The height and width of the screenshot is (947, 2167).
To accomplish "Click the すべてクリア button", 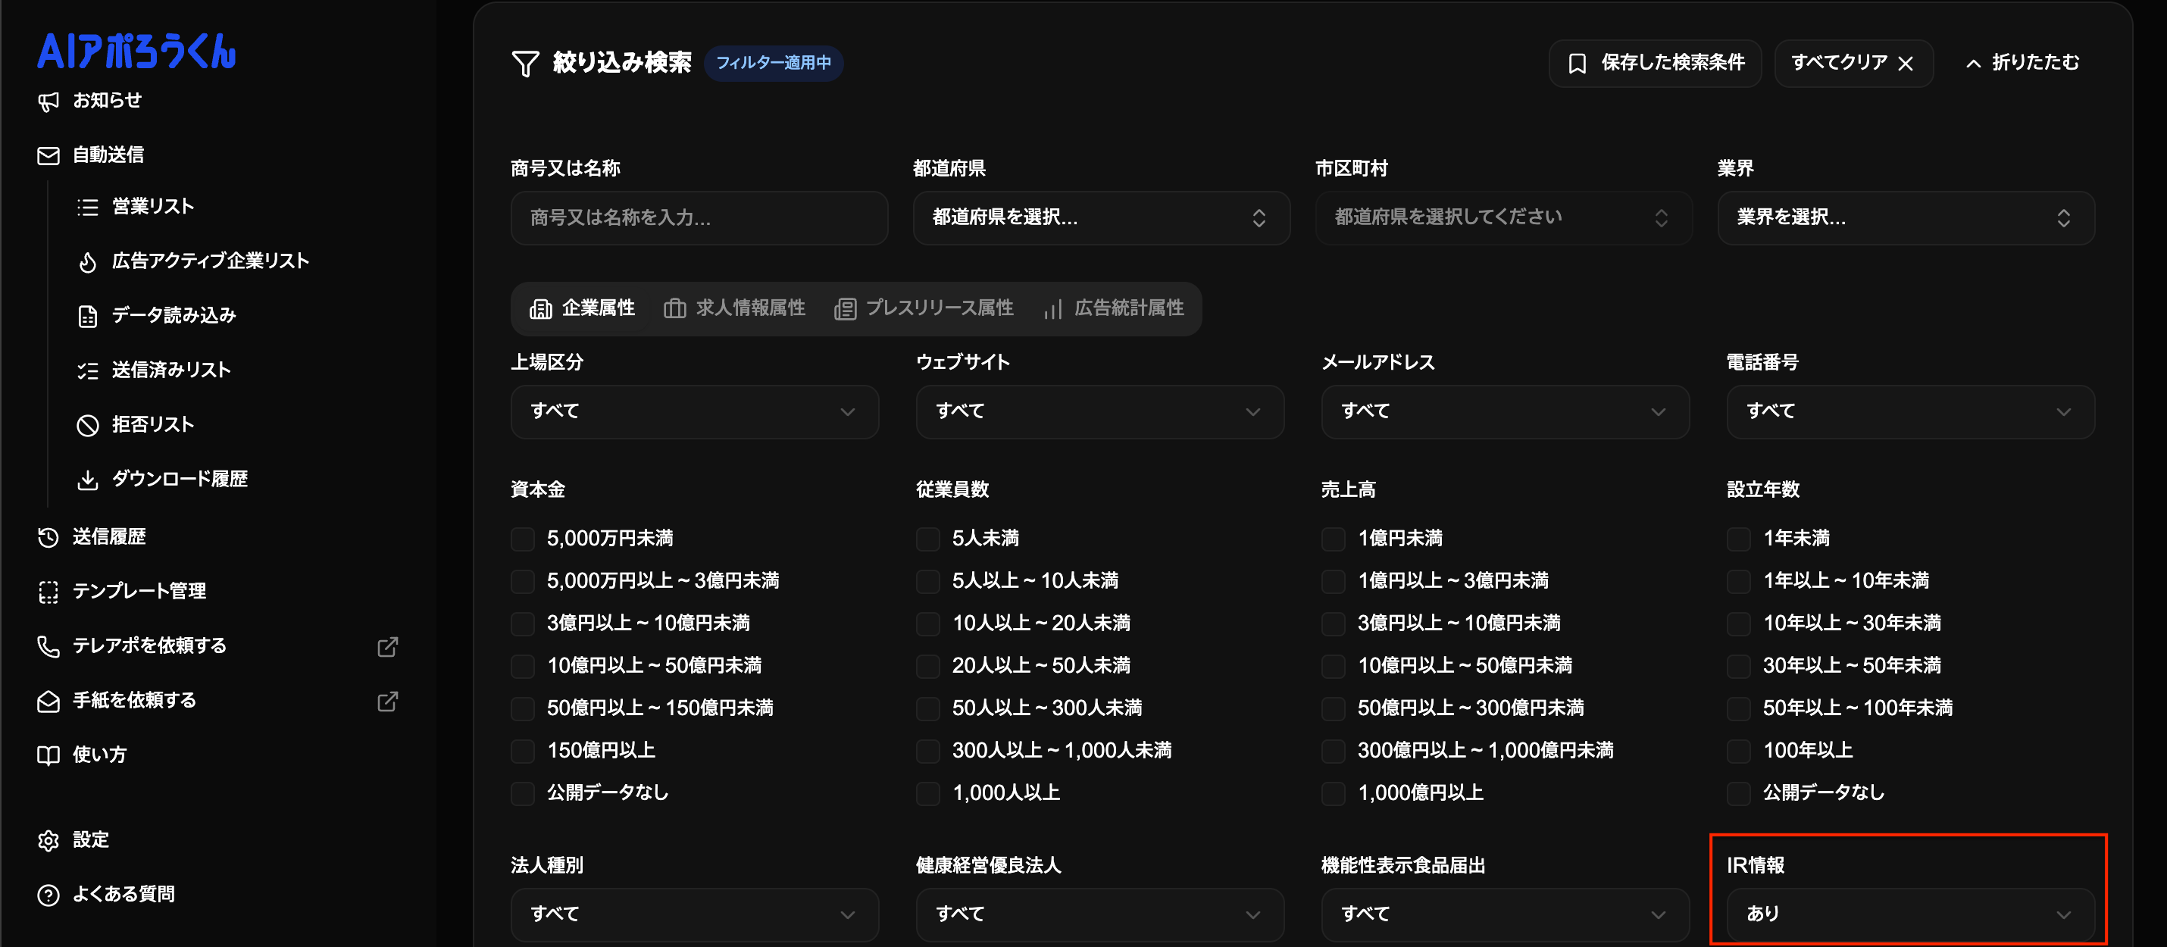I will [x=1853, y=63].
